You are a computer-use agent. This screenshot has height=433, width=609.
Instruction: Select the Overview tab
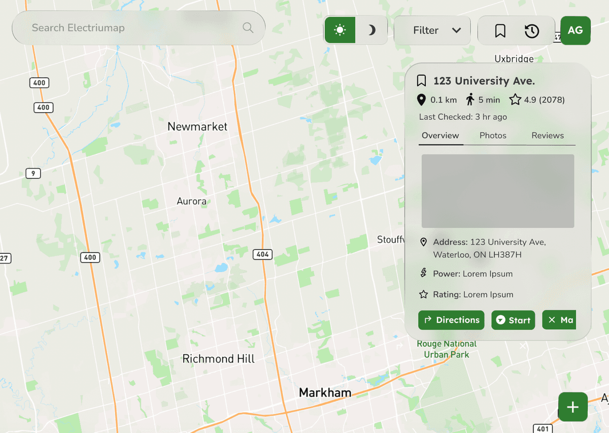440,136
